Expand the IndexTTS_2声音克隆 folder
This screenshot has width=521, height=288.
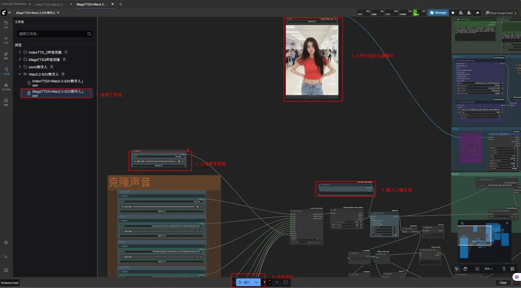tap(20, 52)
